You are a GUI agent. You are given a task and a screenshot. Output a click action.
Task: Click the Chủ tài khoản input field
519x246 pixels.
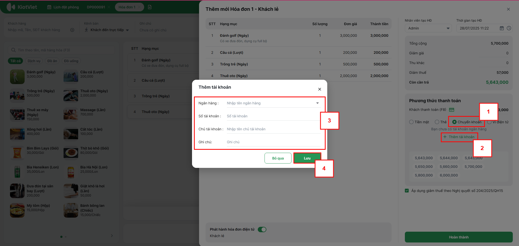click(273, 129)
